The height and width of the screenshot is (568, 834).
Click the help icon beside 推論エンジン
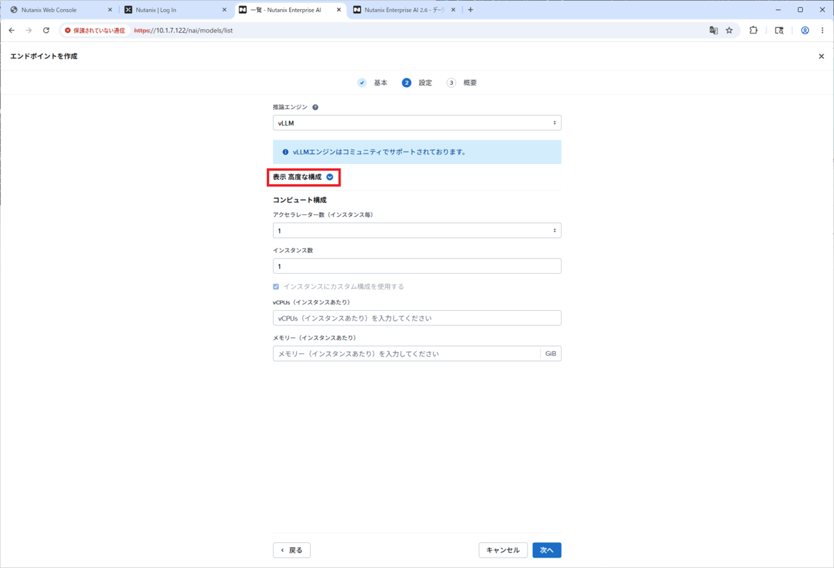pyautogui.click(x=316, y=108)
